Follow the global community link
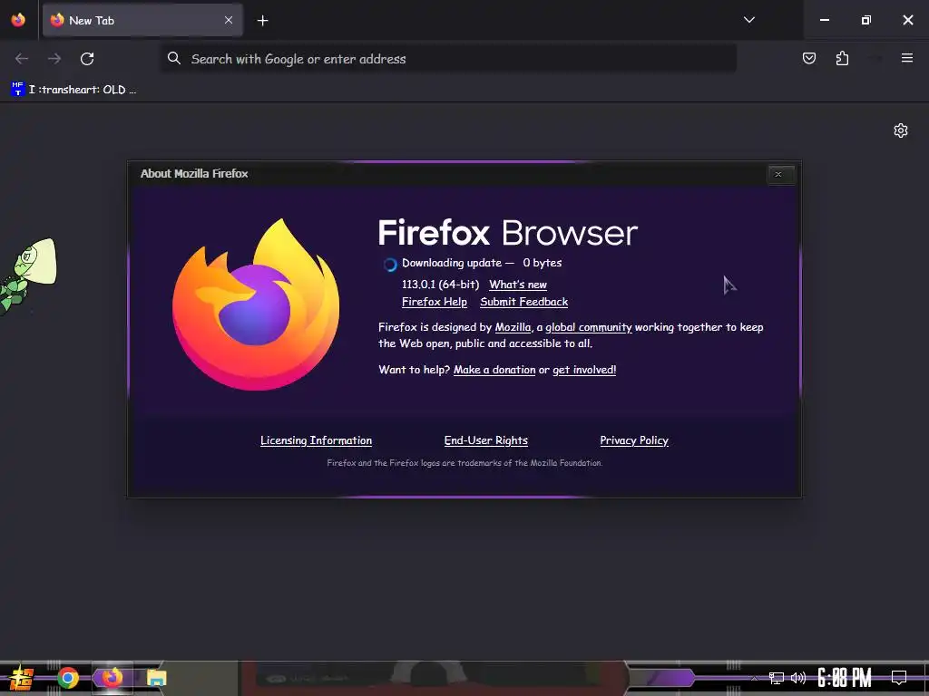Viewport: 929px width, 696px height. tap(588, 327)
